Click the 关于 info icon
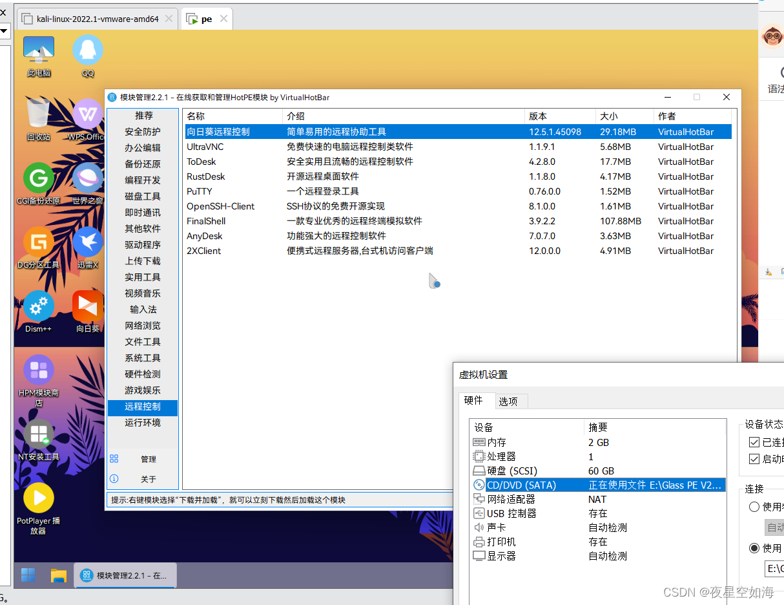This screenshot has height=605, width=784. (114, 479)
